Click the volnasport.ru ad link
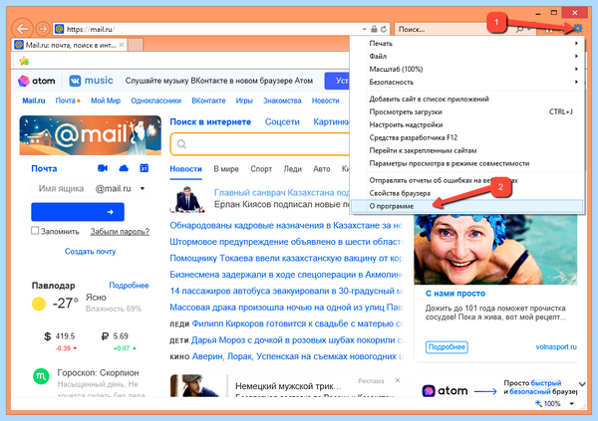The height and width of the screenshot is (421, 598). point(556,347)
